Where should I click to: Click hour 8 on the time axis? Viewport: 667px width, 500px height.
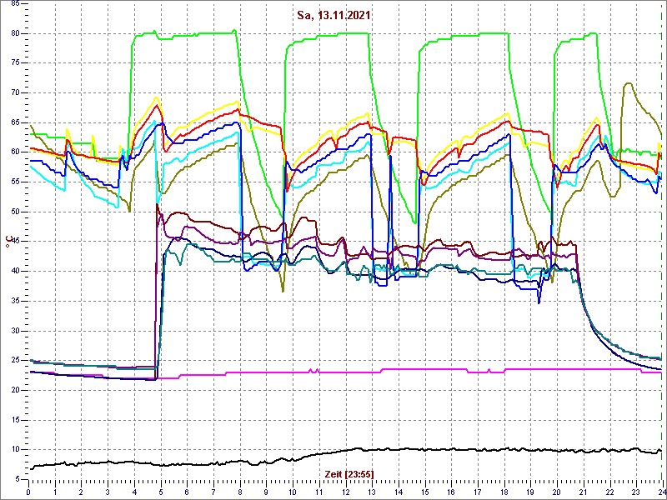click(239, 492)
